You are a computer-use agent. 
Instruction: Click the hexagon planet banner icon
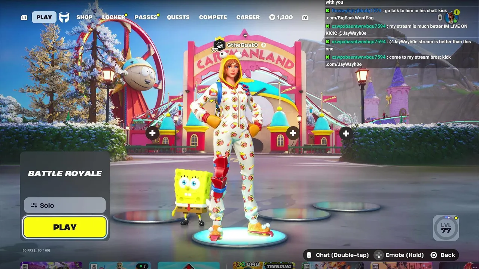click(219, 45)
